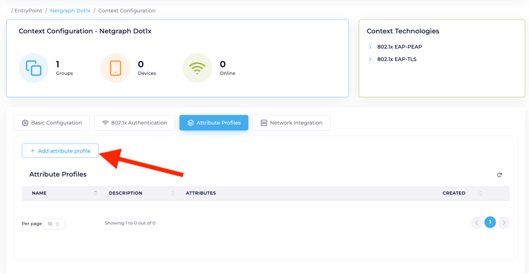
Task: Switch to Network Integration tab
Action: [x=291, y=123]
